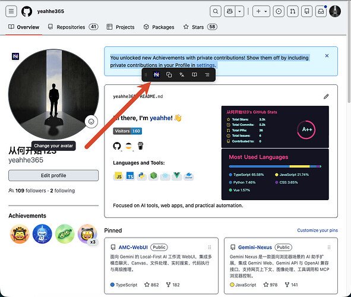
Task: Open the 141 forks of Gemini-Nexus
Action: coord(291,285)
